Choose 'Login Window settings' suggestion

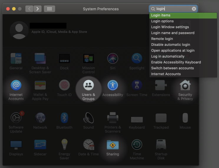point(183,27)
